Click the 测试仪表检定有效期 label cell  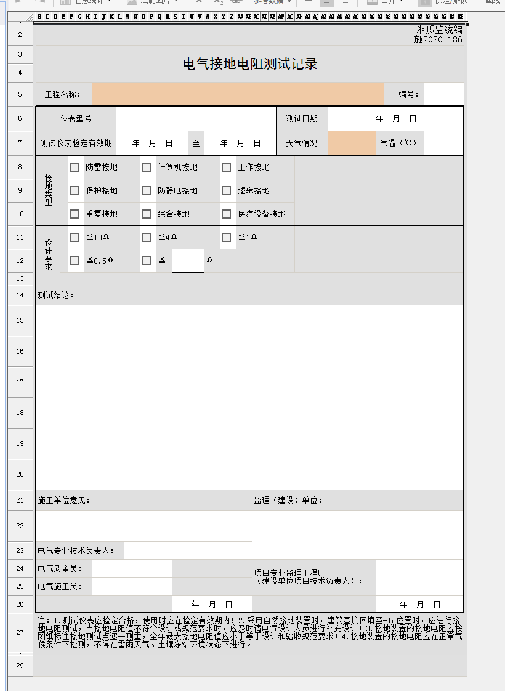point(76,143)
